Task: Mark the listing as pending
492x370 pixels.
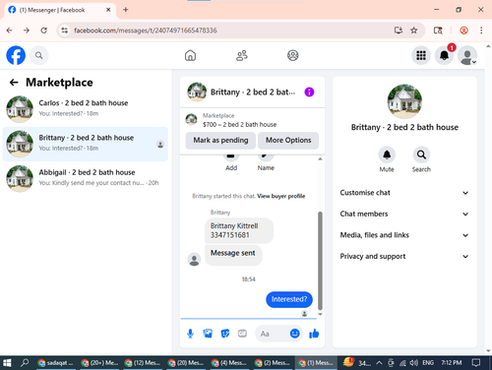Action: (220, 141)
